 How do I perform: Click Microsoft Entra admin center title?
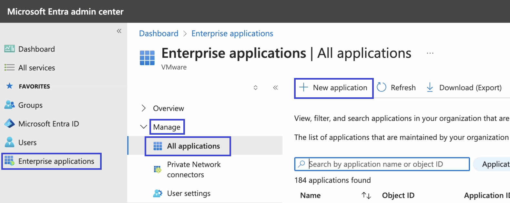(65, 12)
